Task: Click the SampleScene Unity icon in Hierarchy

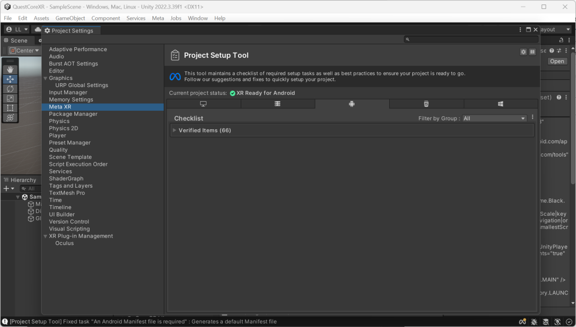Action: (x=25, y=197)
